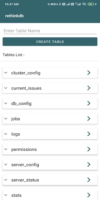
Task: Tap the battery indicator in status bar
Action: pos(91,4)
